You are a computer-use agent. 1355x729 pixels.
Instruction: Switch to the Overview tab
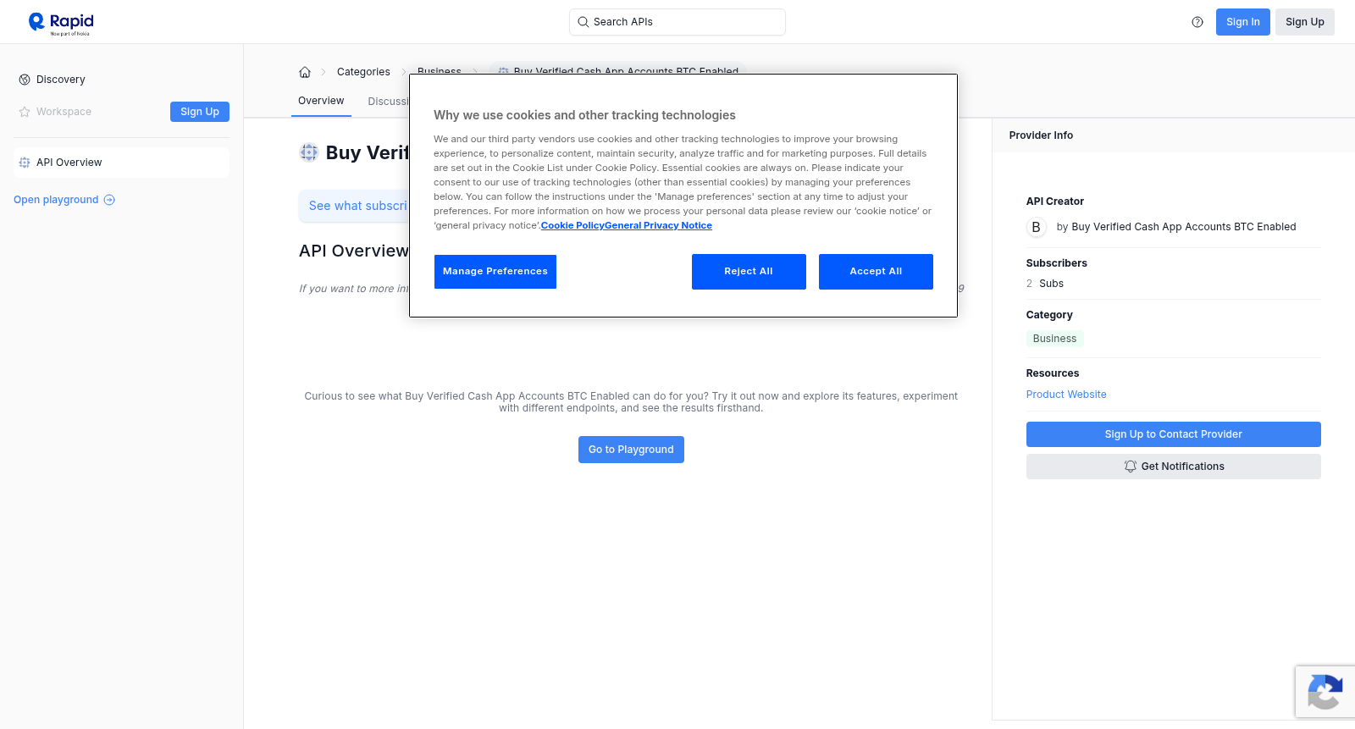321,101
